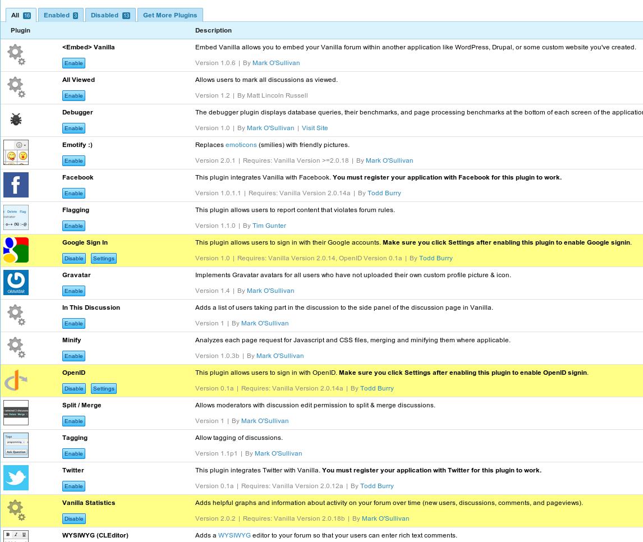Enable the Facebook plugin

(x=74, y=193)
